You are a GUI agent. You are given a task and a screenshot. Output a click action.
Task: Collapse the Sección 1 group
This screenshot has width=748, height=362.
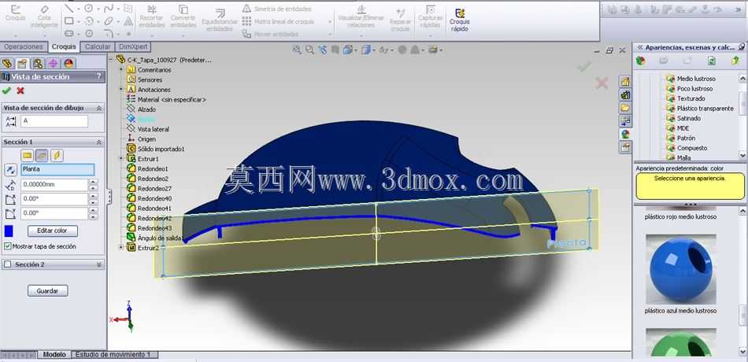(98, 142)
